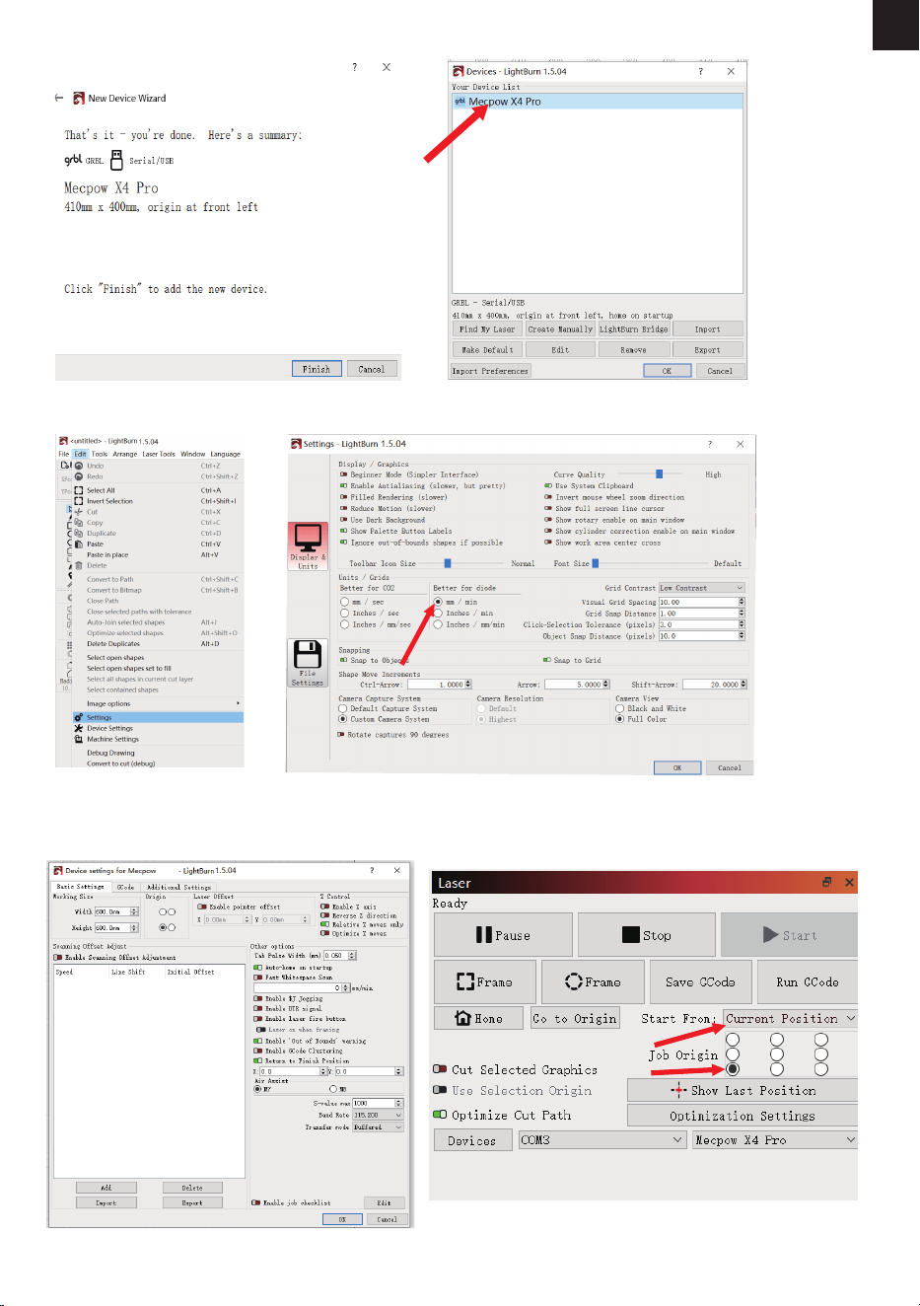This screenshot has height=1306, width=920.
Task: Open the File Settings floppy disk page
Action: [x=308, y=664]
